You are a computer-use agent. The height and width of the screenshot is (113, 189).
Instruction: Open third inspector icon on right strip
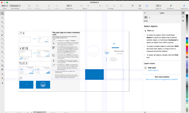click(183, 21)
